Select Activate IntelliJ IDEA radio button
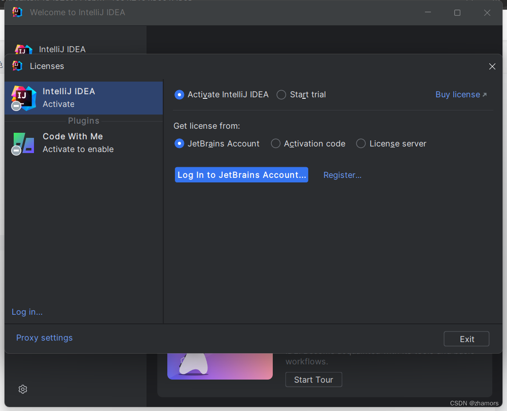 coord(221,94)
